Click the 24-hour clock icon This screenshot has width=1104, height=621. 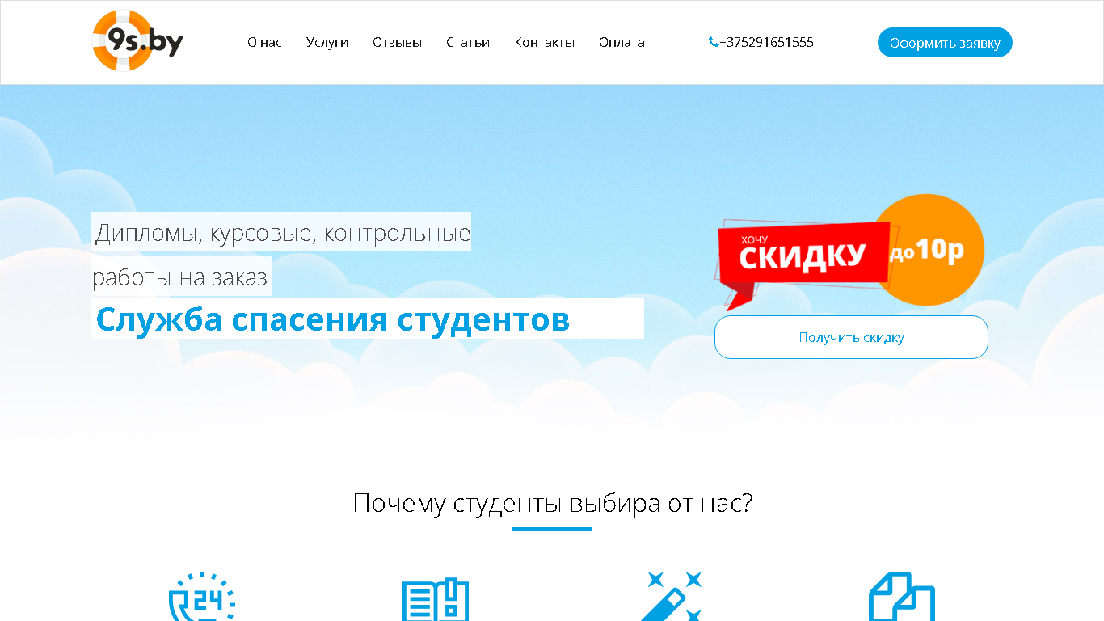pos(201,596)
